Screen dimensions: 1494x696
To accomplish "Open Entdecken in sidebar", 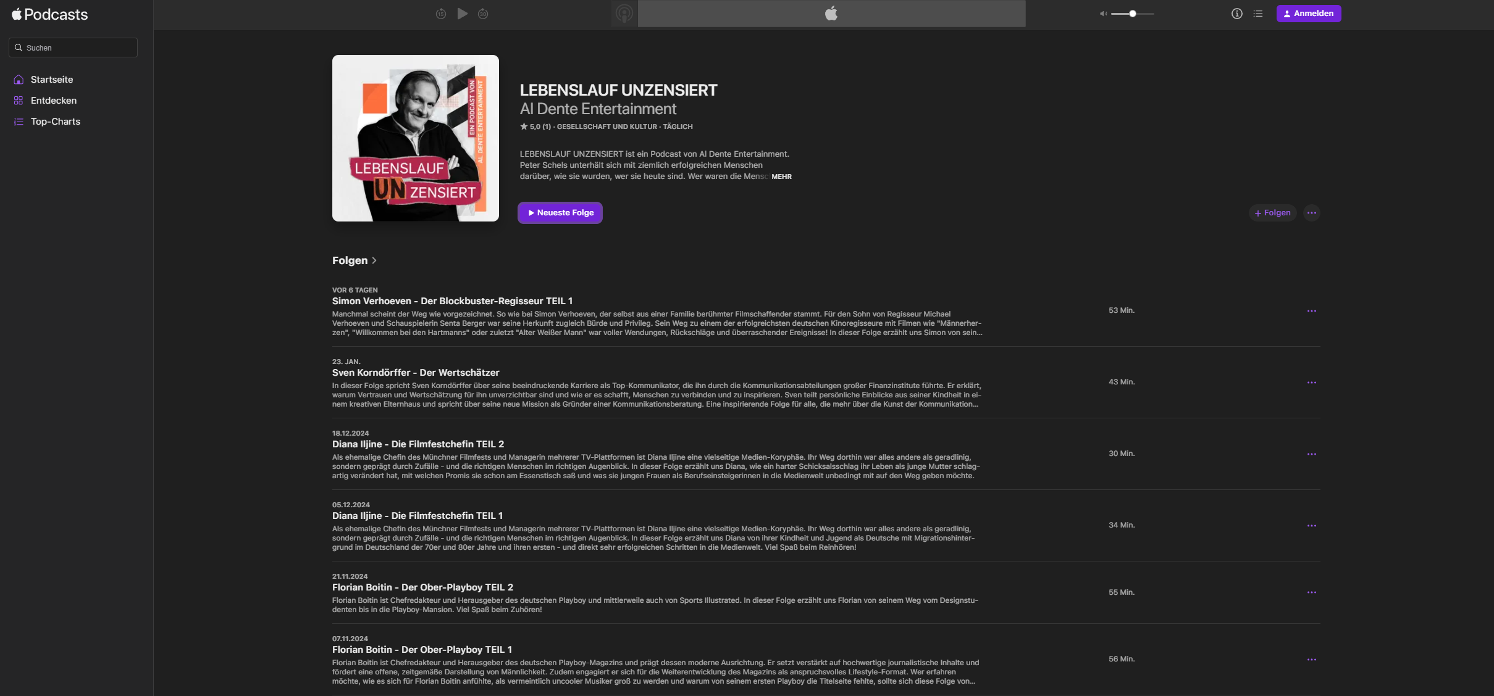I will (54, 101).
